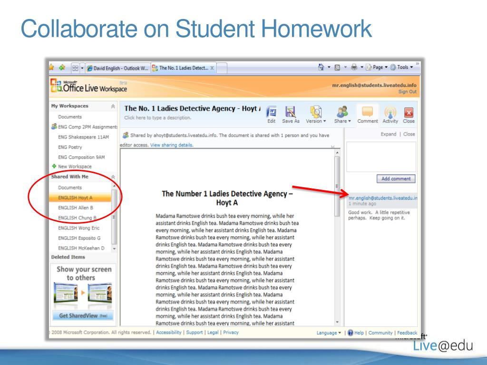Click the Legal footer link

click(213, 332)
